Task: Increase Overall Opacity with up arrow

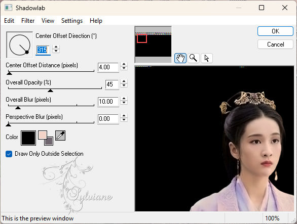Action: click(x=124, y=81)
